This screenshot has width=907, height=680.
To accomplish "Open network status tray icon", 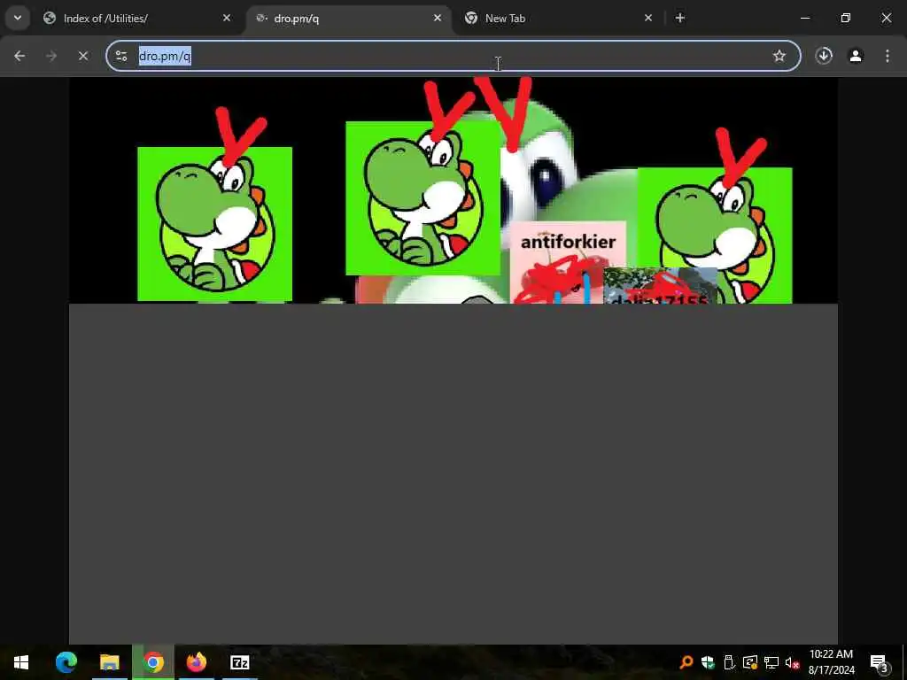I will 771,662.
